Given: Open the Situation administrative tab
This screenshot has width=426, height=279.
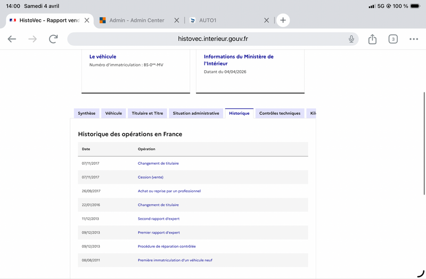Looking at the screenshot, I should pyautogui.click(x=196, y=113).
